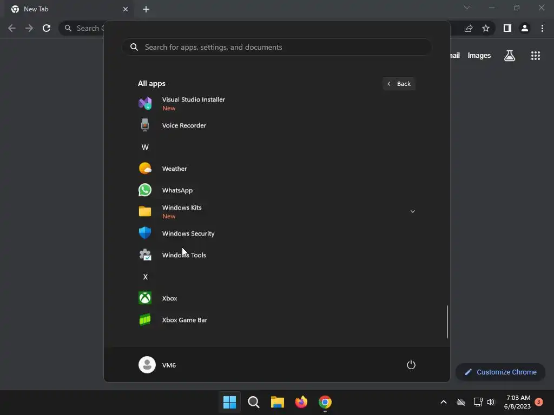Open Chrome's tab search dropdown arrow
Viewport: 554px width, 415px height.
(466, 8)
